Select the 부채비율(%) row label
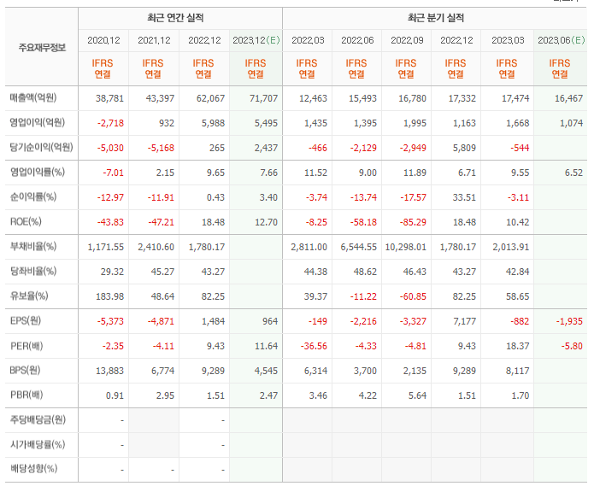Image resolution: width=594 pixels, height=486 pixels. point(33,246)
